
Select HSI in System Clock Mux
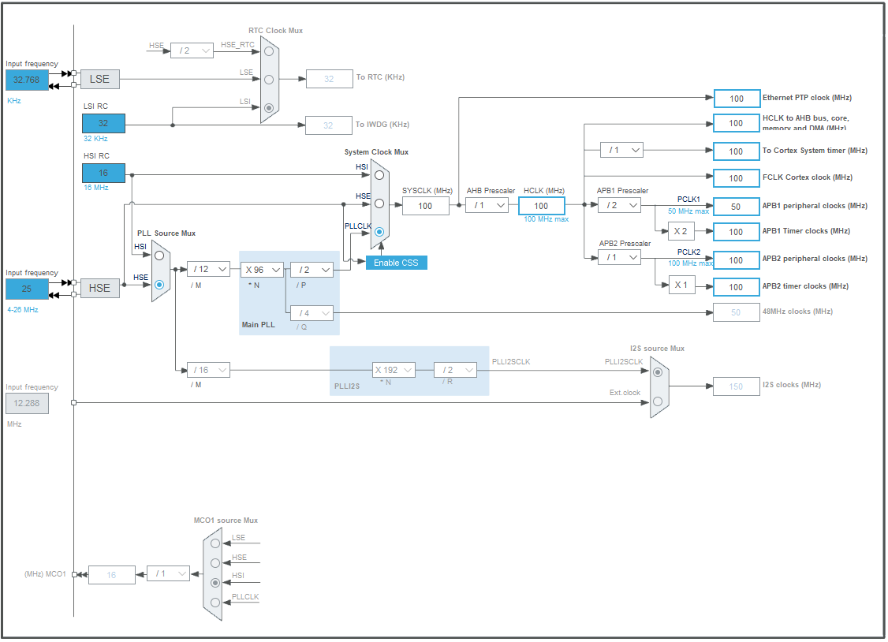pyautogui.click(x=379, y=175)
